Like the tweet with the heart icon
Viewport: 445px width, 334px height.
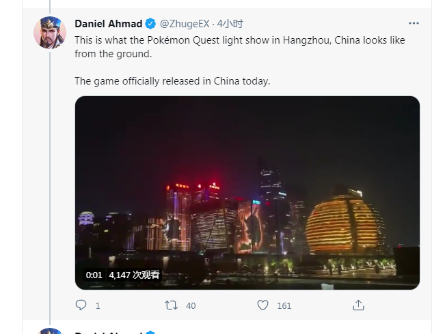262,305
